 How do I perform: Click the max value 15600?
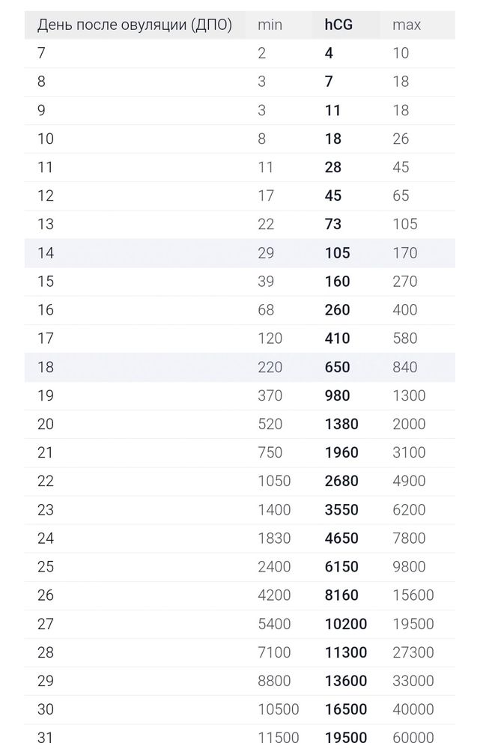pos(413,595)
